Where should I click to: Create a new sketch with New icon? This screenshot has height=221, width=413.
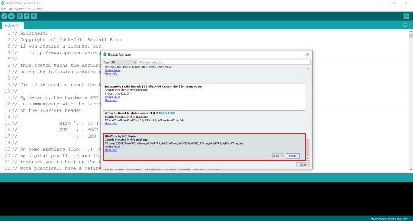tap(19, 16)
